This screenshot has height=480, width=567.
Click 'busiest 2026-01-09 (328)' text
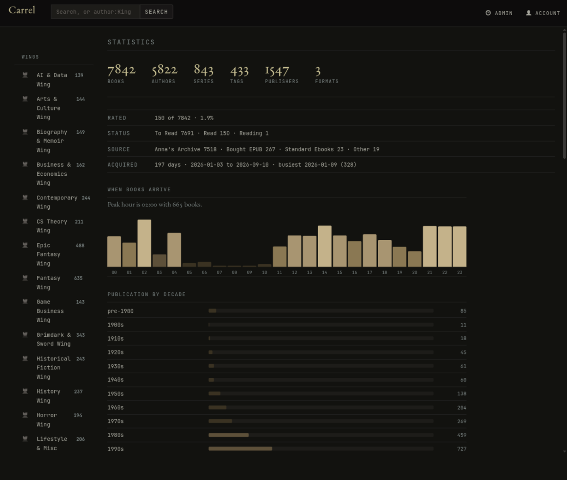(317, 165)
